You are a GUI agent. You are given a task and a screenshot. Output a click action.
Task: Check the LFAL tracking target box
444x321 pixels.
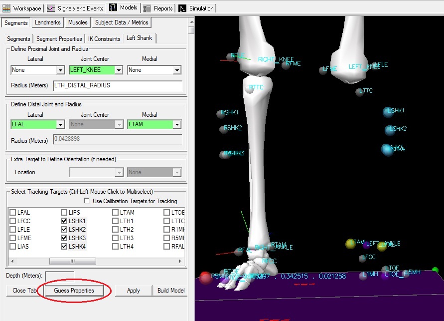click(12, 213)
